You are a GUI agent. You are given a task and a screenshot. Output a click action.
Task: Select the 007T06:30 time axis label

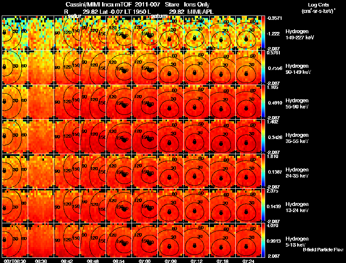[15, 261]
